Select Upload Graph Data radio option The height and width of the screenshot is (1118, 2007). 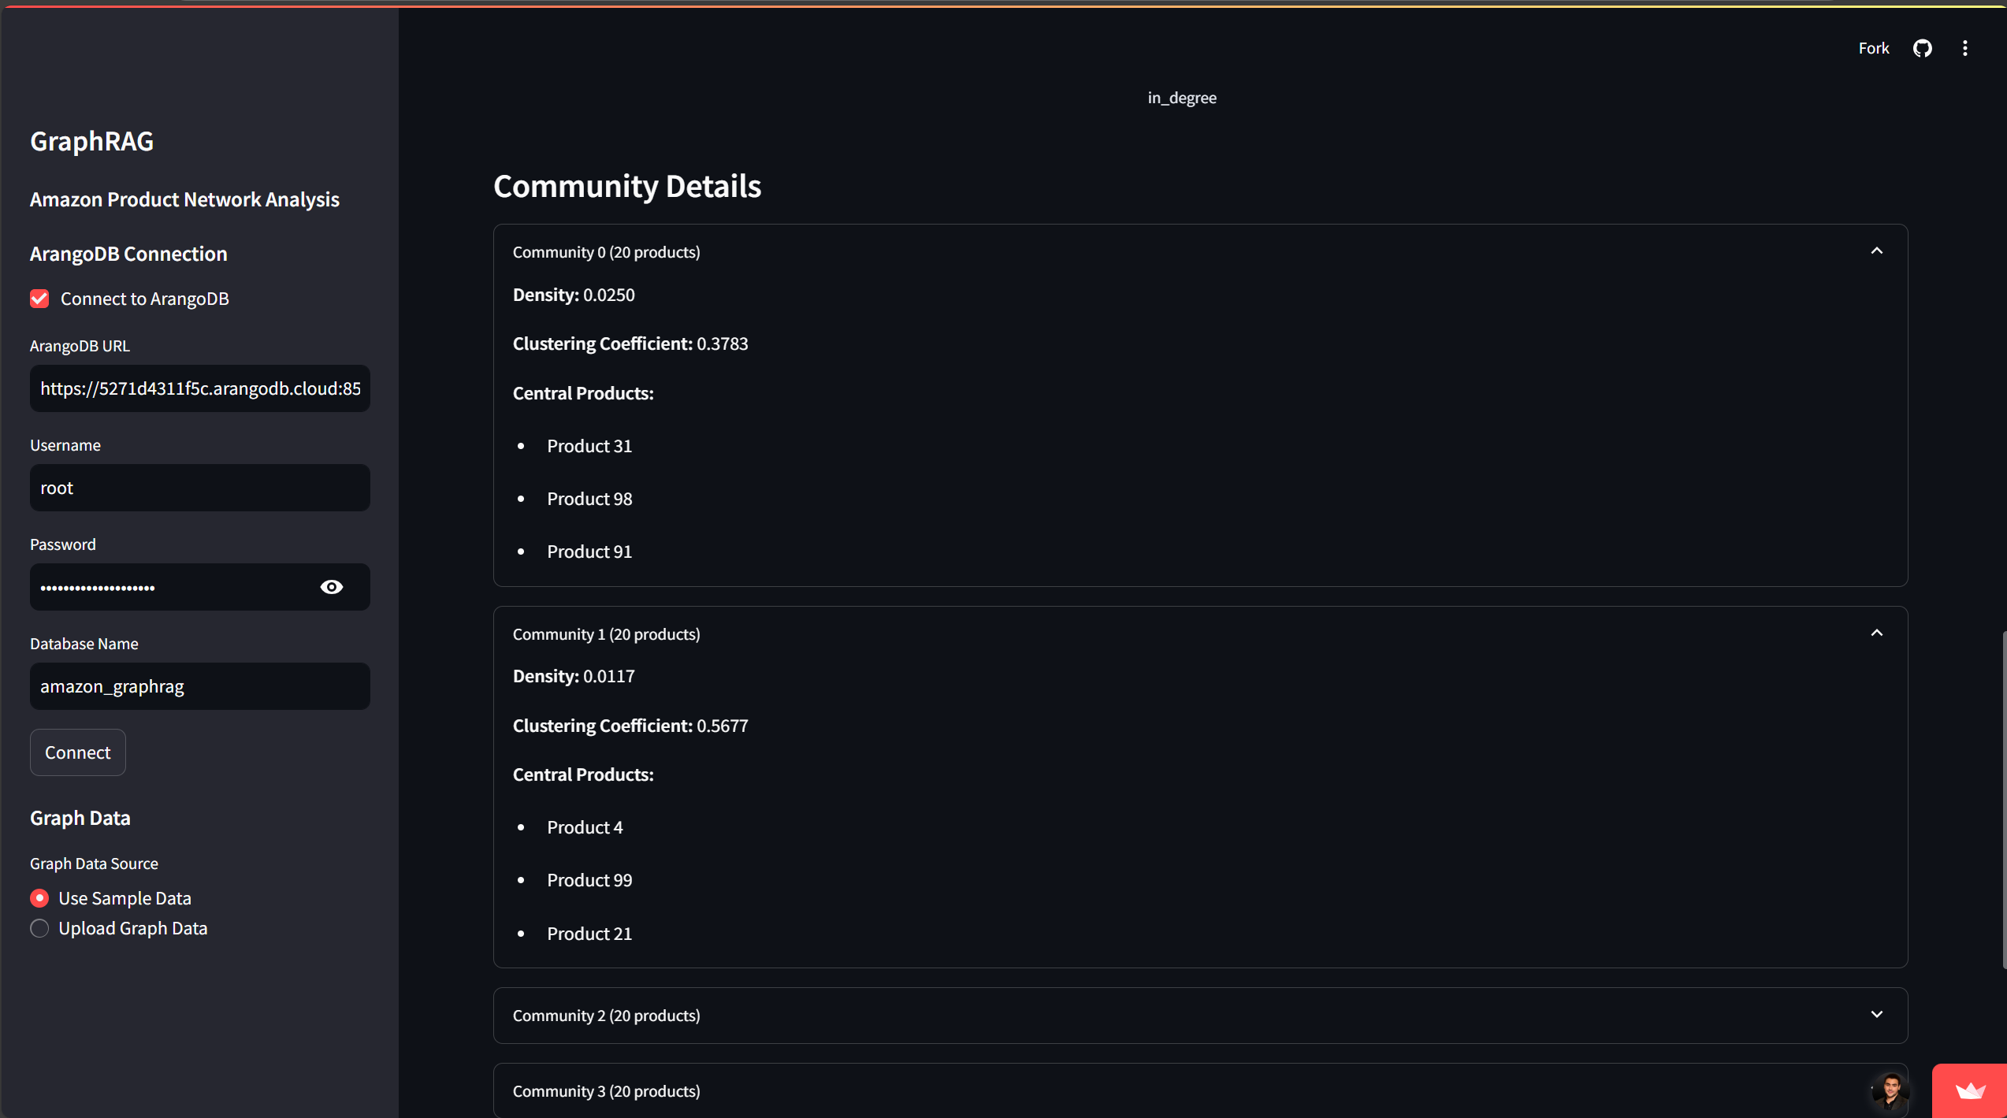(x=39, y=928)
